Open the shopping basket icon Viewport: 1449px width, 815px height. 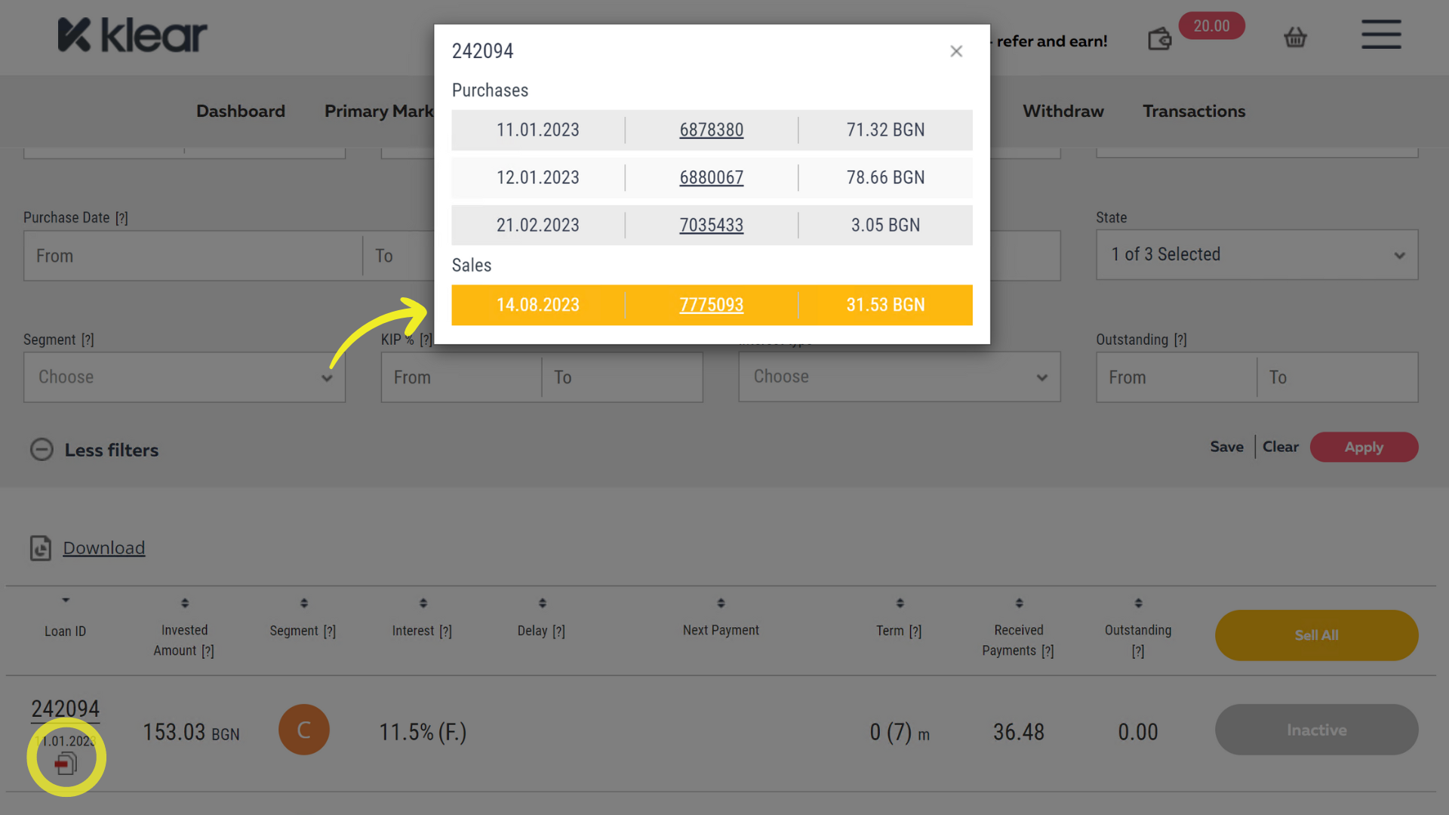click(1295, 37)
